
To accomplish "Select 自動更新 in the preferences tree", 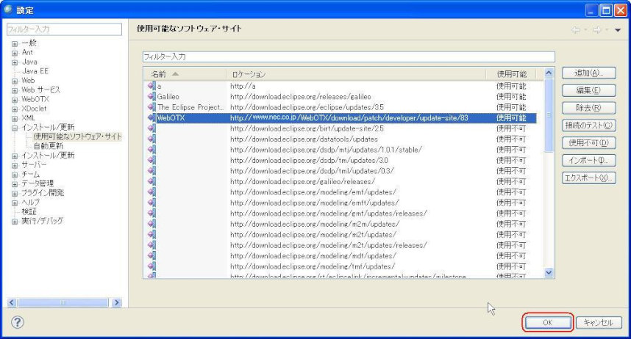I will (x=48, y=146).
